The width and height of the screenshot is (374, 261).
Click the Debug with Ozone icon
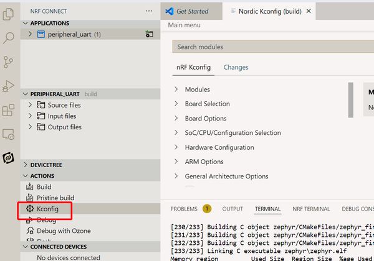click(30, 231)
